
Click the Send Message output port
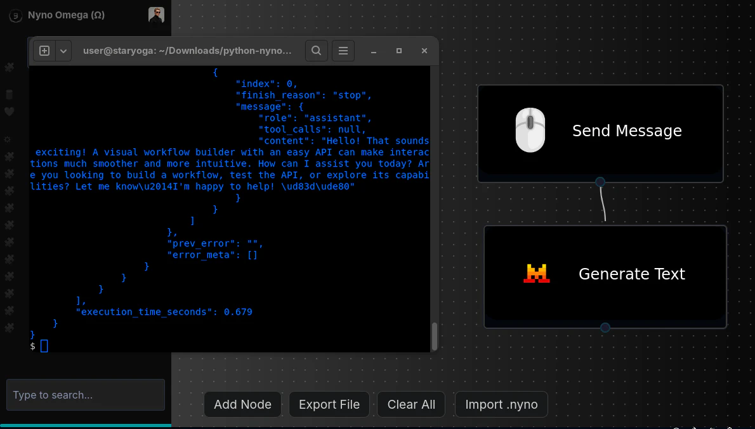click(x=600, y=182)
